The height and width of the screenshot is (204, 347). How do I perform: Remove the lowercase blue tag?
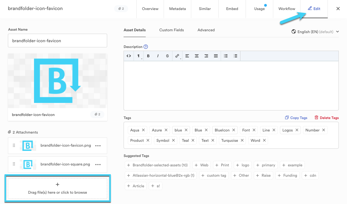[186, 130]
